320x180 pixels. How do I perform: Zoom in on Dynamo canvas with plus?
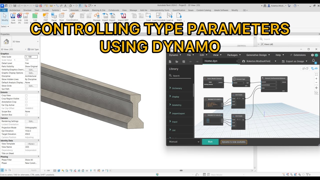click(316, 78)
